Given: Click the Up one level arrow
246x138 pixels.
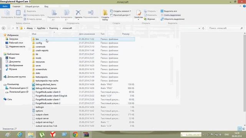Looking at the screenshot, I should pos(17,28).
